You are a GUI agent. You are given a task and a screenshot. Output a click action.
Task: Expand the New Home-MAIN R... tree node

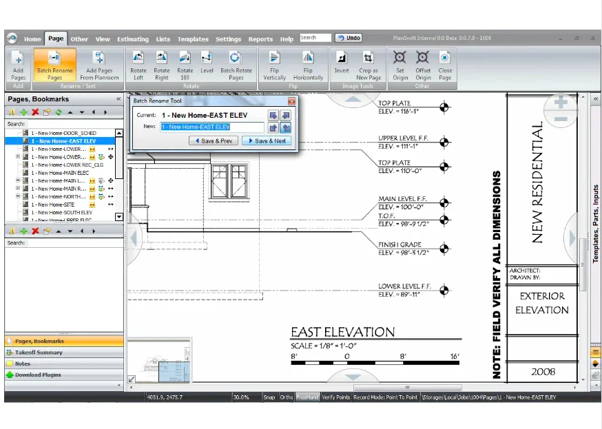(x=18, y=189)
